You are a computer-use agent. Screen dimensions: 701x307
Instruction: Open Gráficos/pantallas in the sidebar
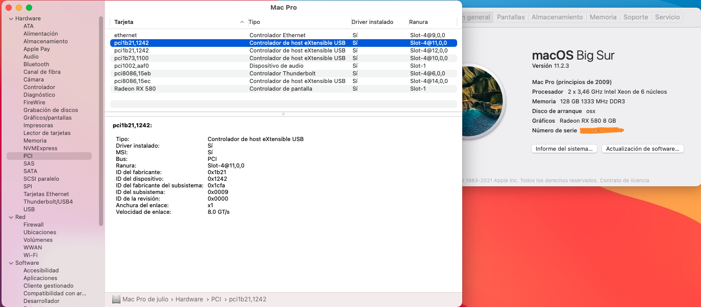pos(47,118)
